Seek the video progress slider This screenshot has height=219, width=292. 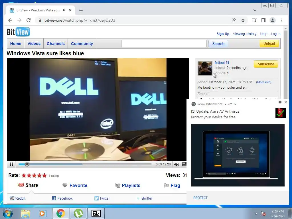[x=27, y=164]
